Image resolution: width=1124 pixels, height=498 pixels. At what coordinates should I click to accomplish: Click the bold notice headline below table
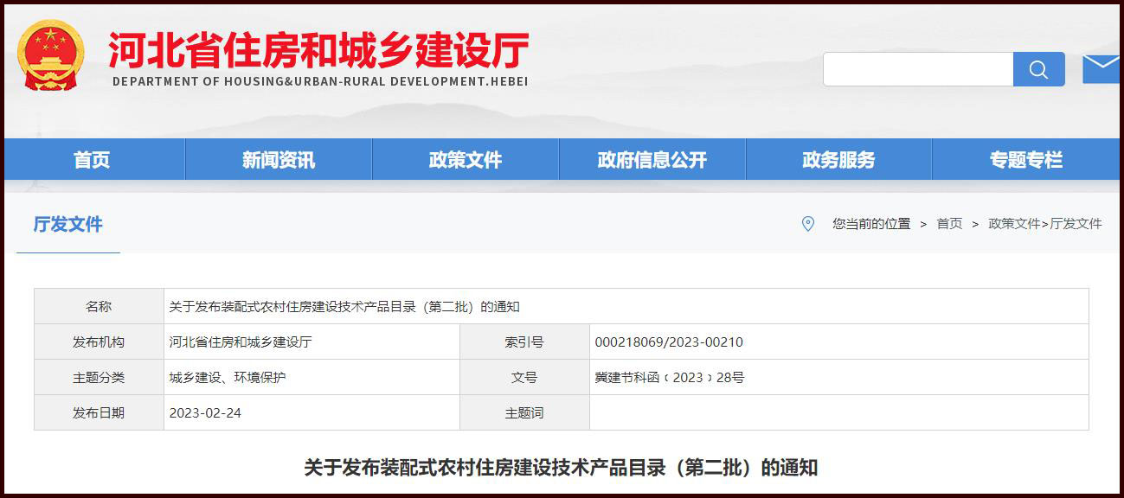pos(561,468)
